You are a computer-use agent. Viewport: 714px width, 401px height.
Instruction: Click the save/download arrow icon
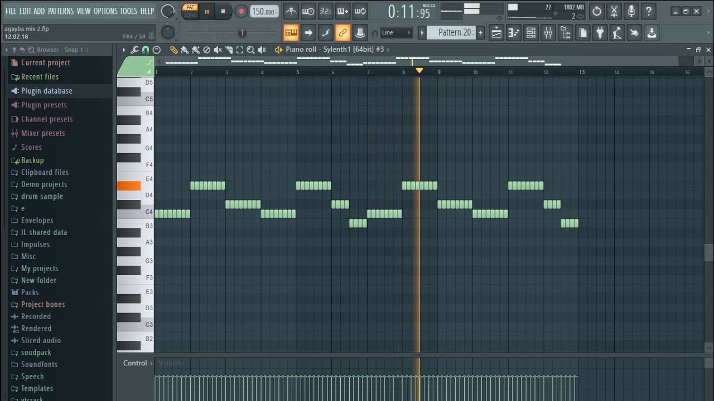coord(652,33)
